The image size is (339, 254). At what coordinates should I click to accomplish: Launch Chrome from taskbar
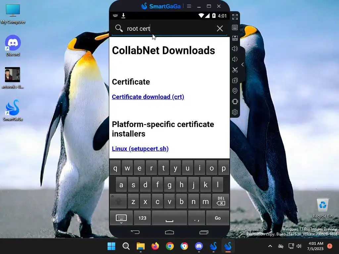tap(170, 246)
